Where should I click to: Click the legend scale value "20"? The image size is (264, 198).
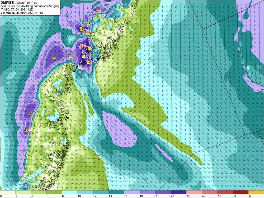click(x=157, y=196)
